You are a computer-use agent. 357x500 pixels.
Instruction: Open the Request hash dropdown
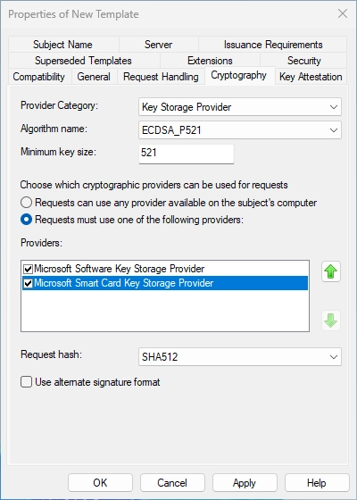pyautogui.click(x=240, y=356)
